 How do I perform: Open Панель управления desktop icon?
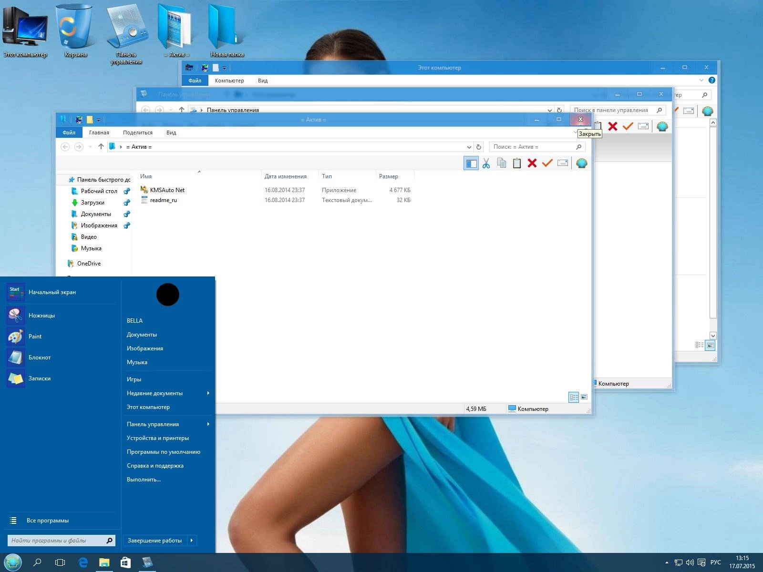point(126,34)
